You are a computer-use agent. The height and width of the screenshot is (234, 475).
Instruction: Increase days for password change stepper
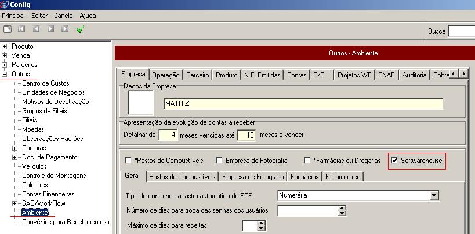pyautogui.click(x=342, y=209)
